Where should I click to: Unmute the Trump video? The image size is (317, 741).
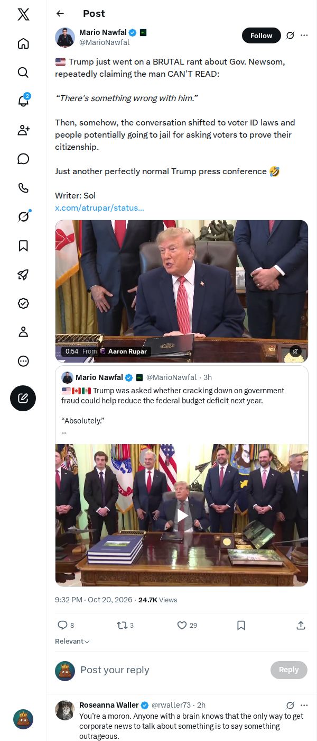pyautogui.click(x=295, y=351)
